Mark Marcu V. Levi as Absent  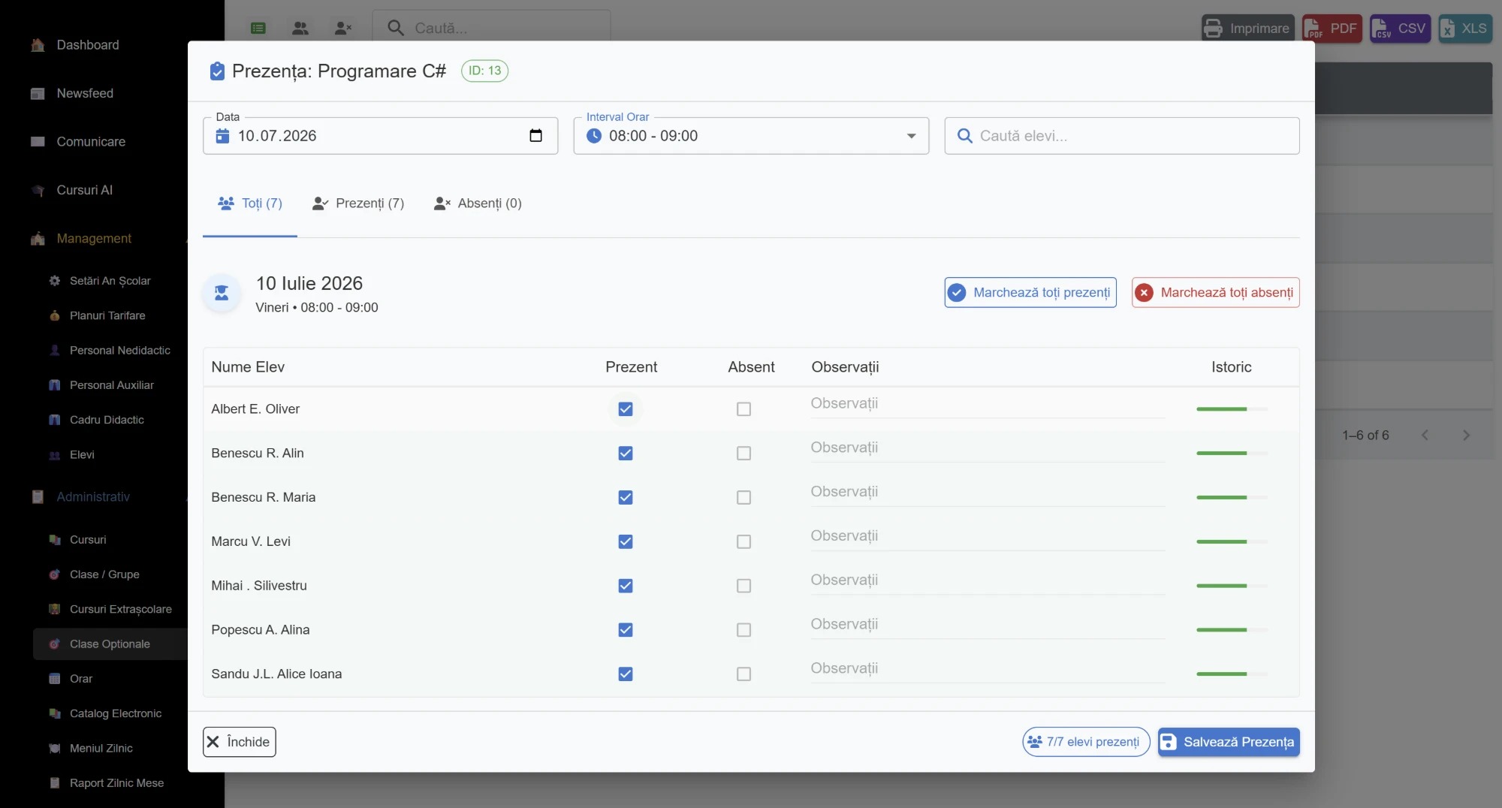coord(743,542)
